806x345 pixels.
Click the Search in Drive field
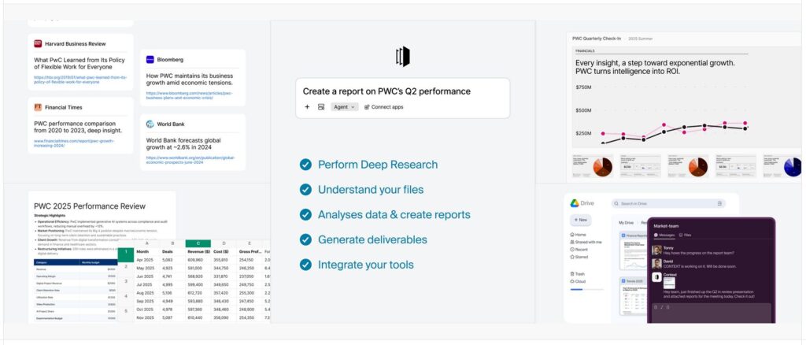(668, 203)
